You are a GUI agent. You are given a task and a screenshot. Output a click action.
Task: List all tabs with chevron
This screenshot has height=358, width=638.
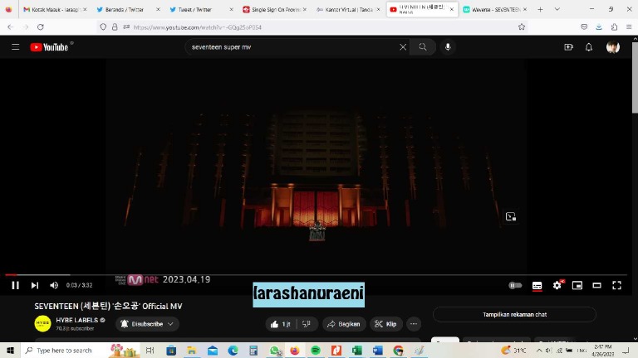coord(557,9)
